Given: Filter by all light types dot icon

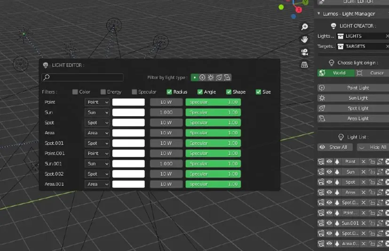Looking at the screenshot, I should point(195,78).
